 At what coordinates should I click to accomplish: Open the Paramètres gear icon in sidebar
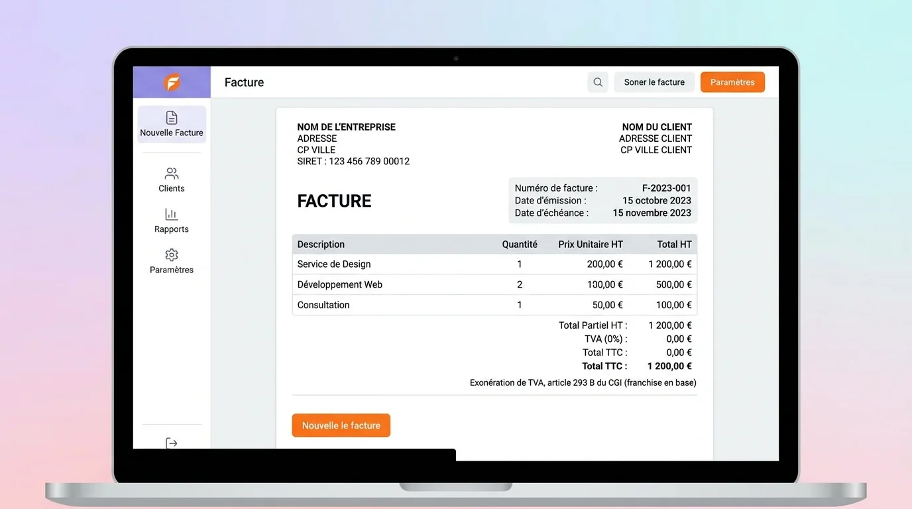tap(172, 254)
